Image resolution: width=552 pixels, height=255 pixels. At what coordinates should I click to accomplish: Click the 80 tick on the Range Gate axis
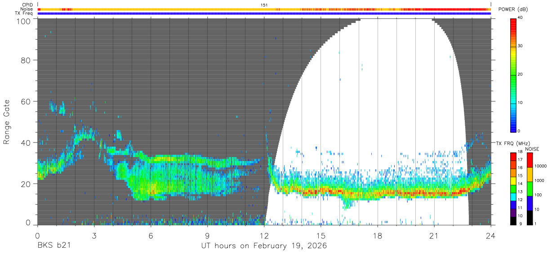[27, 60]
